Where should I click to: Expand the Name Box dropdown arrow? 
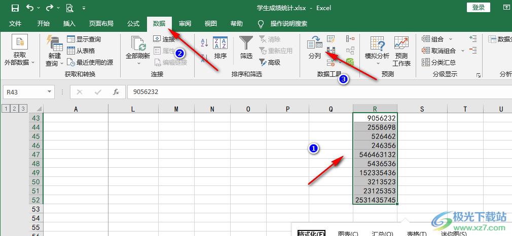tap(50, 92)
